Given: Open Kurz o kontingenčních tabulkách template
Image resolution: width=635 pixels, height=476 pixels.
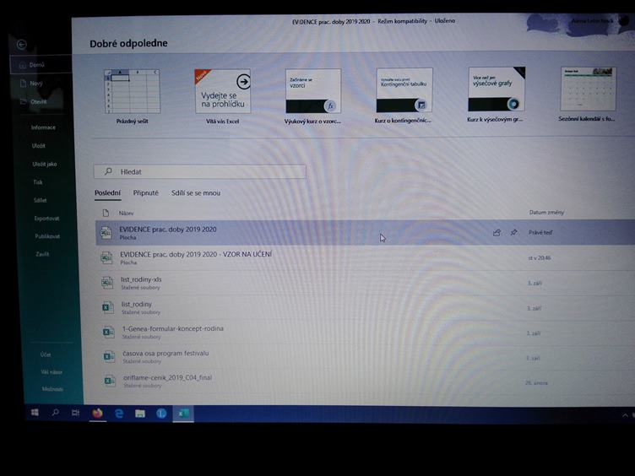Looking at the screenshot, I should coord(404,95).
